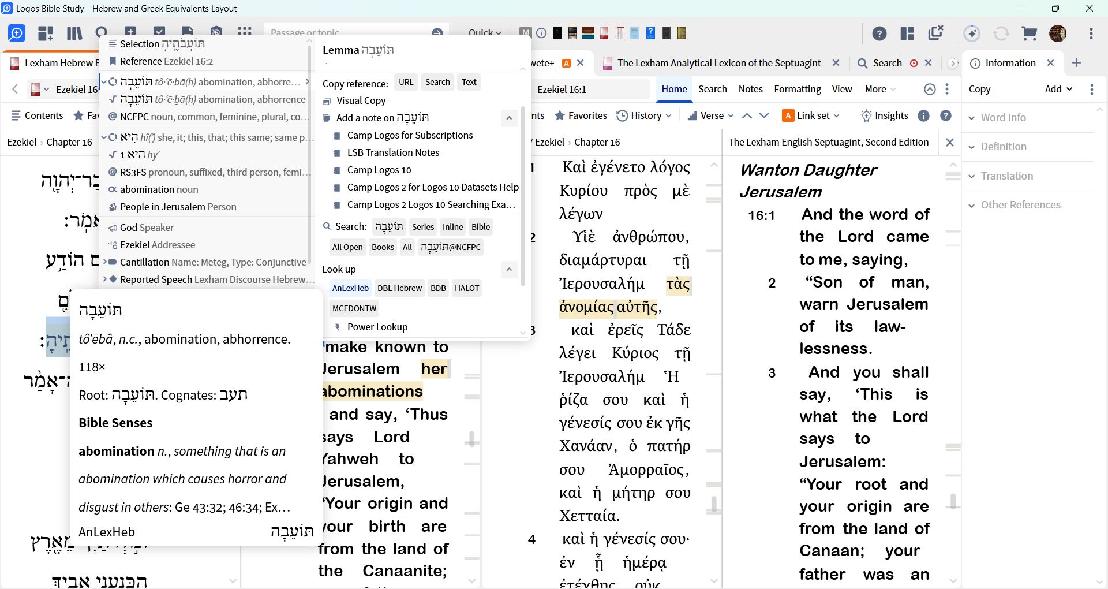Viewport: 1108px width, 589px height.
Task: Toggle the Inline search option
Action: 452,227
